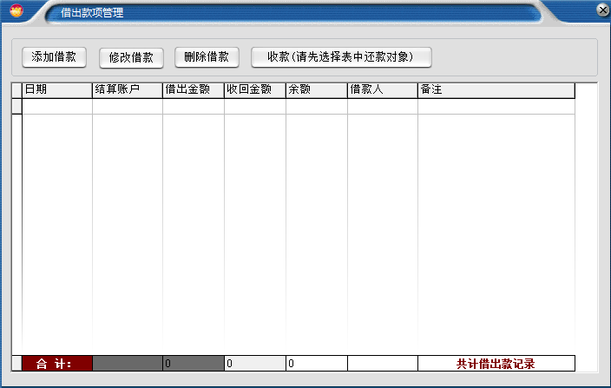This screenshot has height=388, width=611.
Task: Click the 共计借出款记录 summary text
Action: coord(496,364)
